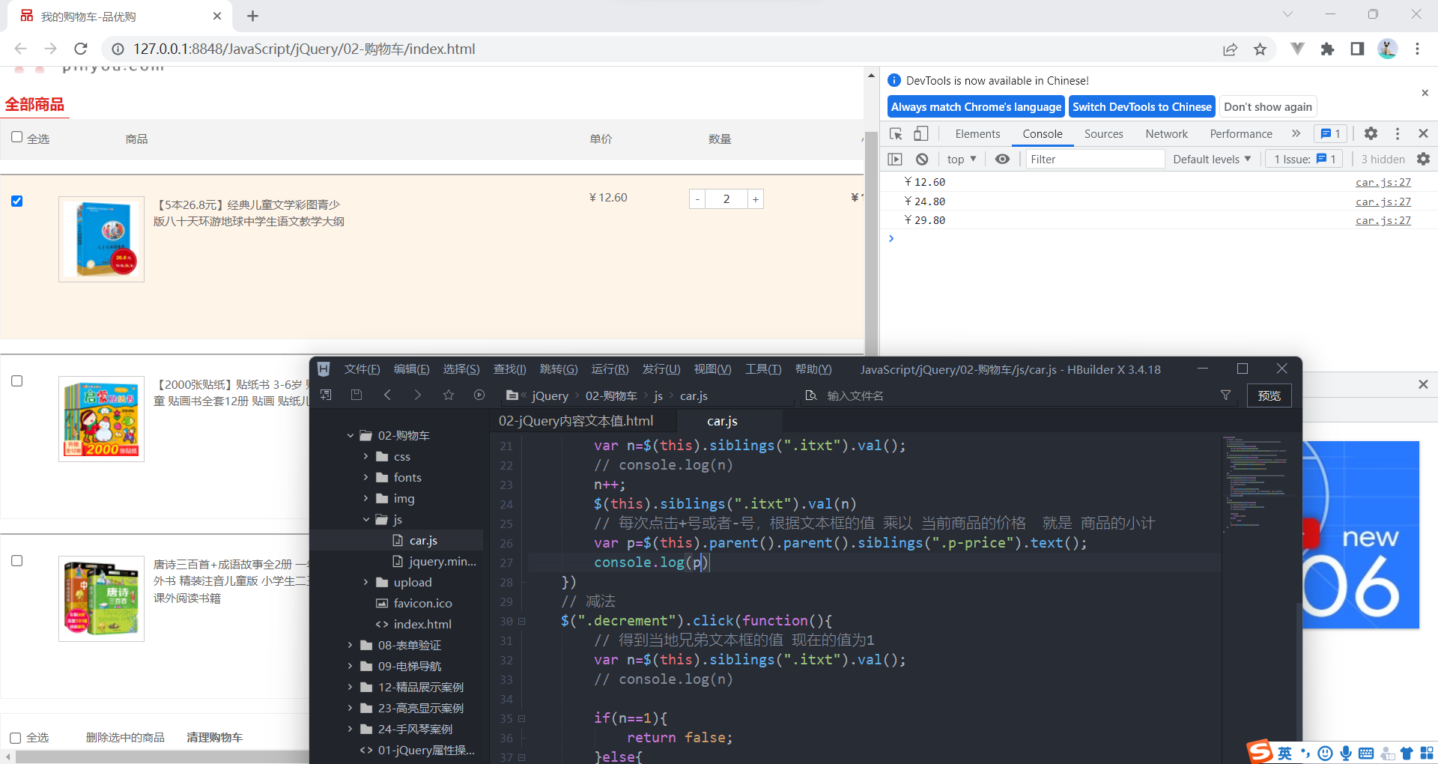This screenshot has height=764, width=1438.
Task: Click the back navigation arrow in HBuilder toolbar
Action: point(387,395)
